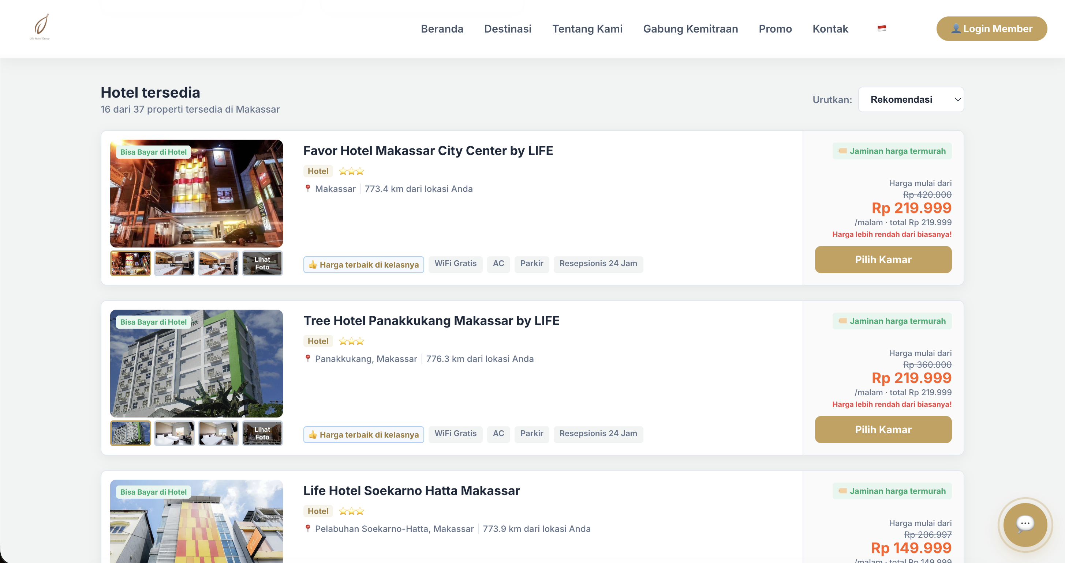This screenshot has height=563, width=1065.
Task: Click Pilih Kamar for Favor Hotel Makassar
Action: (883, 260)
